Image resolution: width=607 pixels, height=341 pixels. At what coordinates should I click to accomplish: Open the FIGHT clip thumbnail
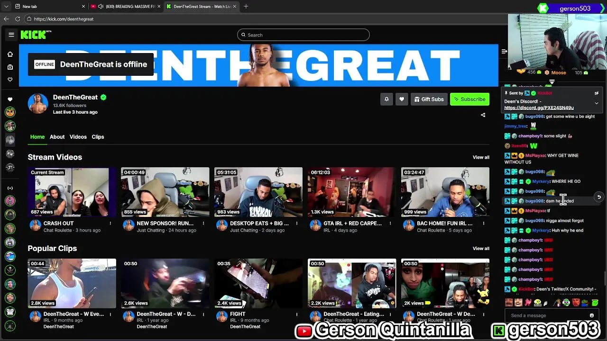click(x=258, y=283)
